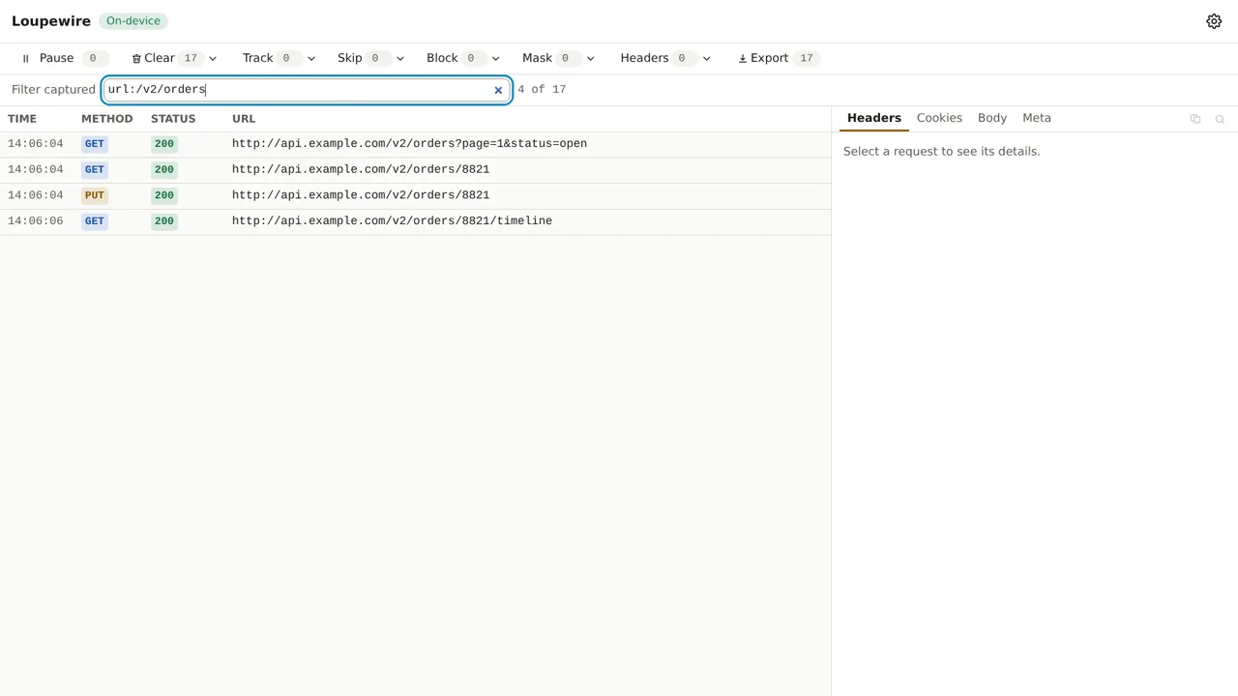Screen dimensions: 1238x696
Task: Click the "Select a request to see its details" message
Action: (942, 152)
